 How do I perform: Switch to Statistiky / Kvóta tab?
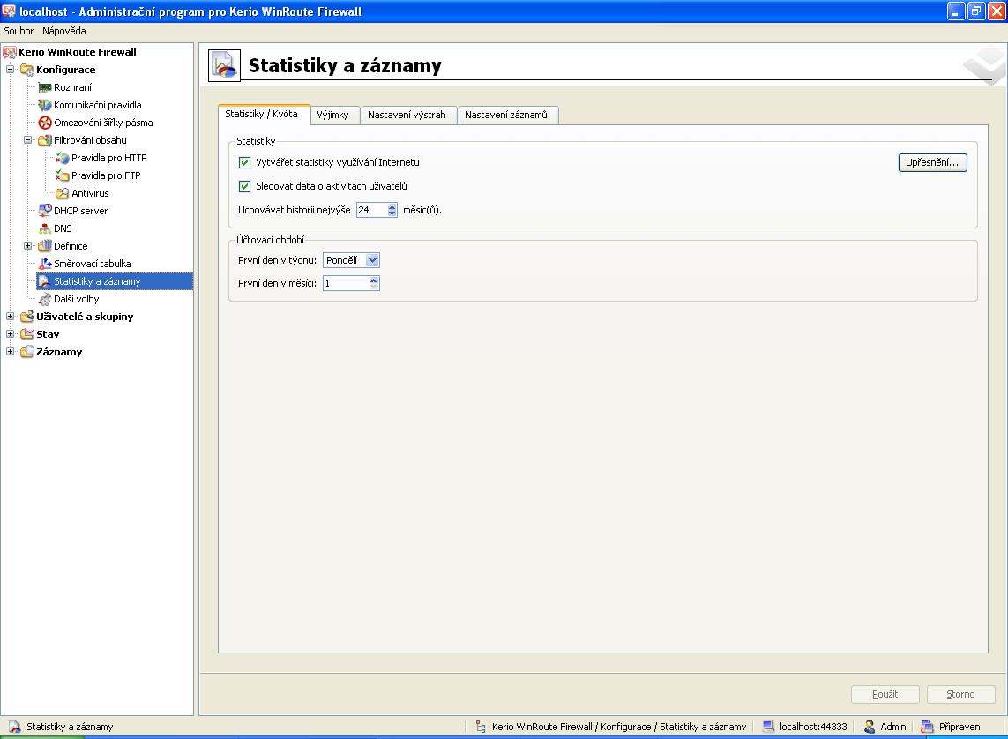pyautogui.click(x=265, y=115)
